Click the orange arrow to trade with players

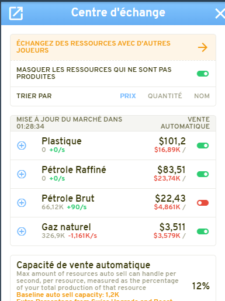coord(203,47)
